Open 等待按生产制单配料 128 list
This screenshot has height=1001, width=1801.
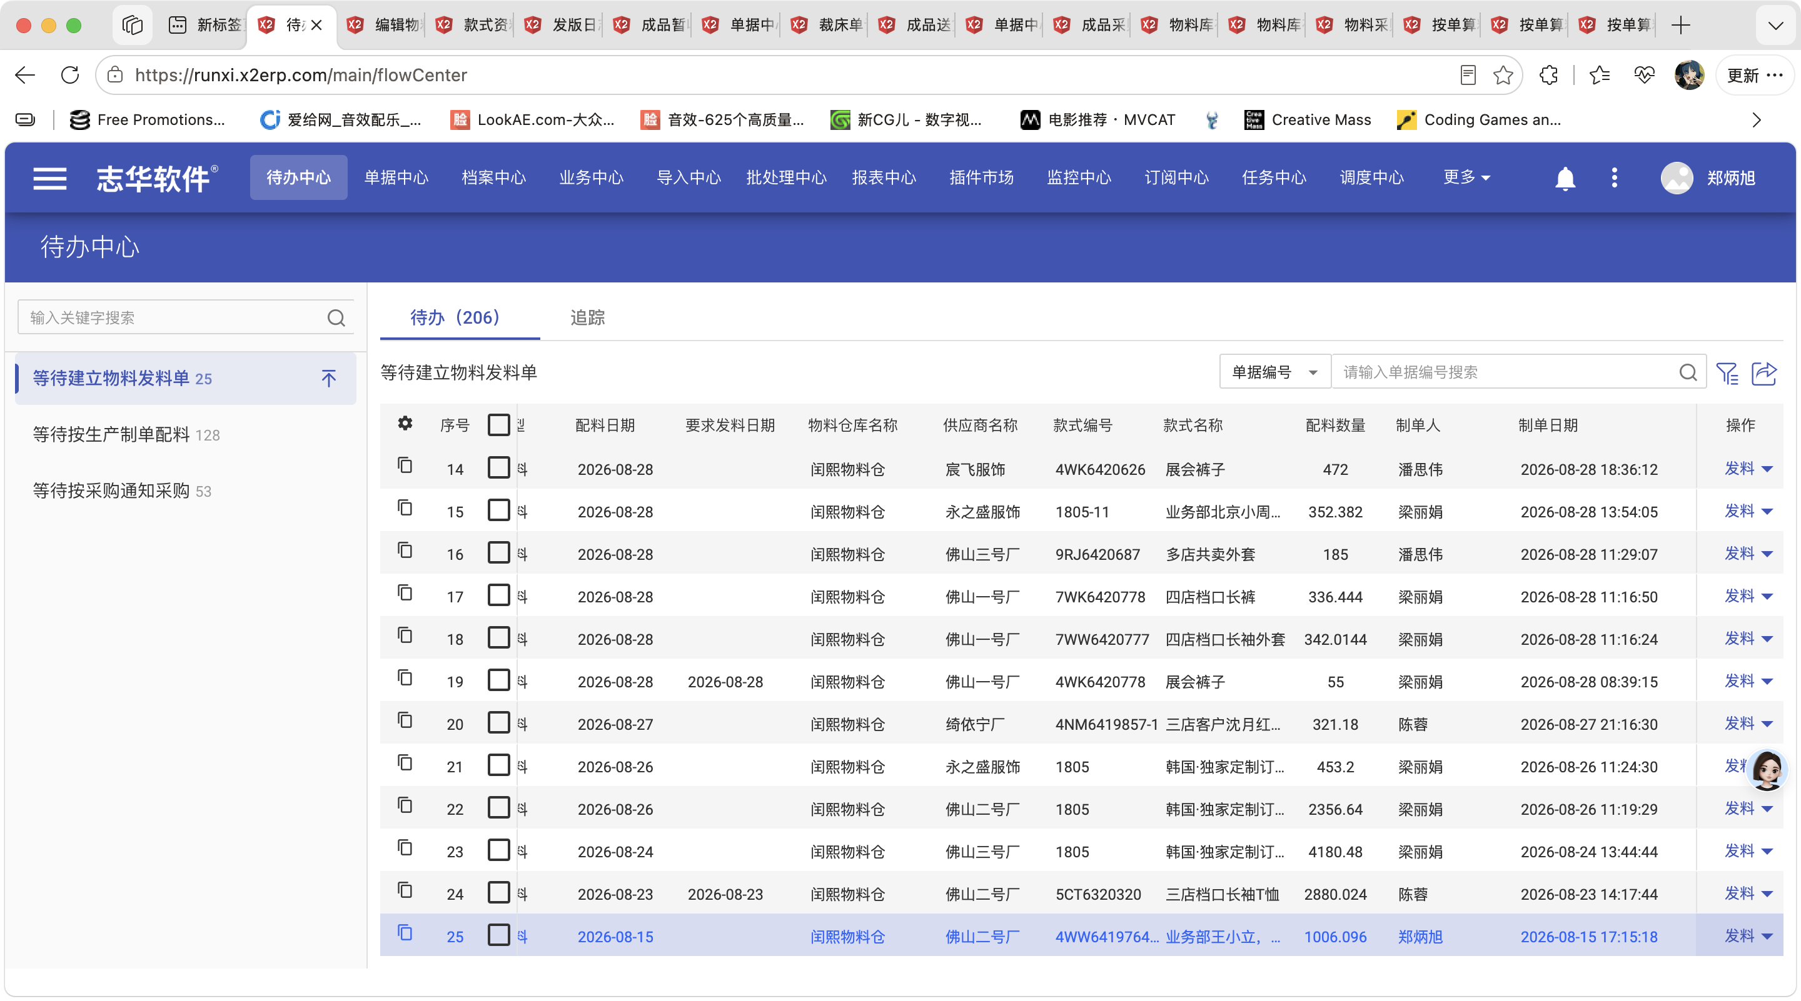185,435
